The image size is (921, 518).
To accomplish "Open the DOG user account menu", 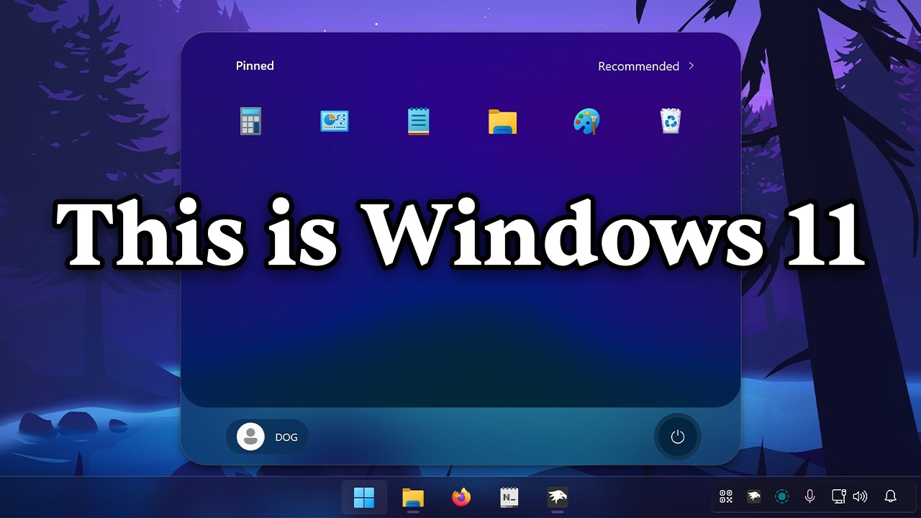I will tap(267, 437).
